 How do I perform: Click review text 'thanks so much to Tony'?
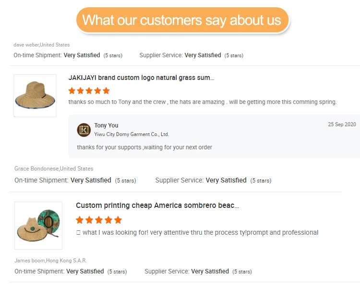pos(202,102)
